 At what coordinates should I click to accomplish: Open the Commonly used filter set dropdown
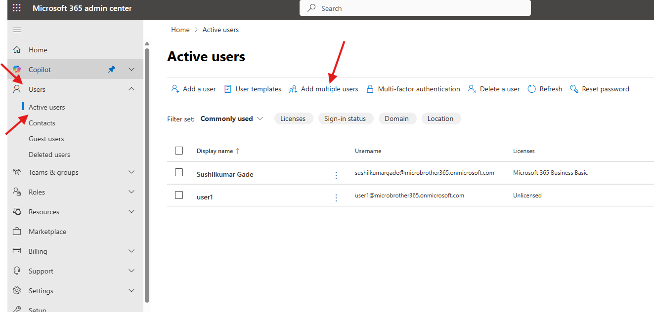click(x=232, y=118)
